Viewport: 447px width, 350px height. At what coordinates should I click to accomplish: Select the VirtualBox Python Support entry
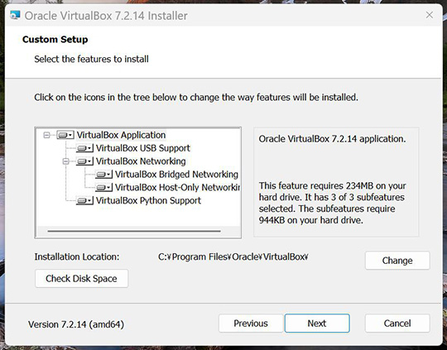[148, 201]
